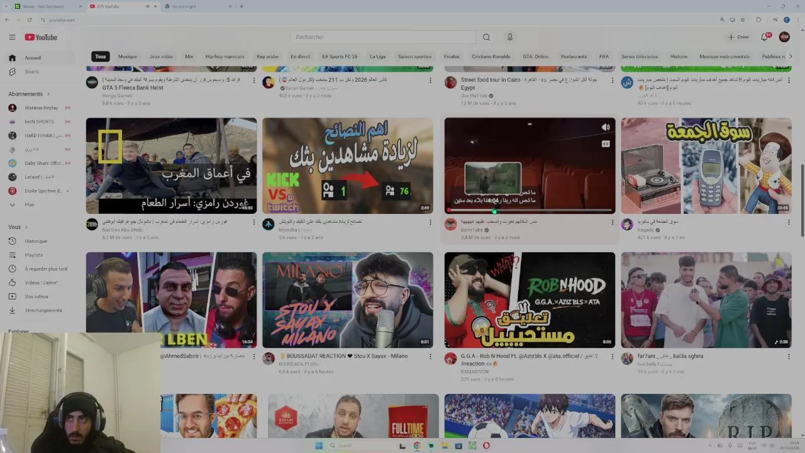
Task: Click Nat Geo Abu Dhabi channel avatar
Action: 92,224
